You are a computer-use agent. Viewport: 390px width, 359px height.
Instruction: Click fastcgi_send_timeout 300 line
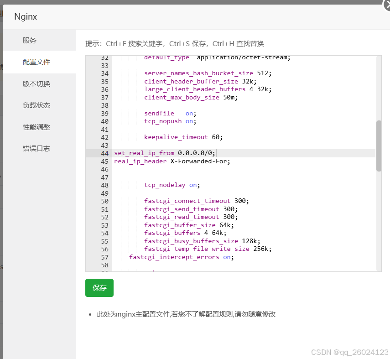tap(191, 209)
